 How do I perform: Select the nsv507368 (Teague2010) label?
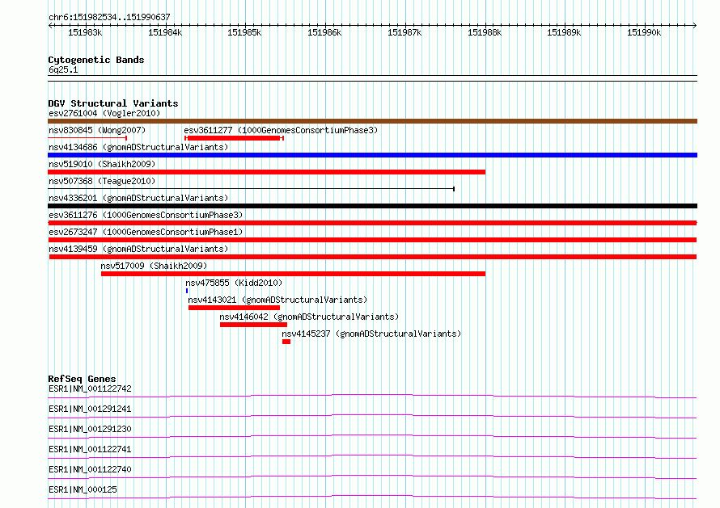click(102, 181)
